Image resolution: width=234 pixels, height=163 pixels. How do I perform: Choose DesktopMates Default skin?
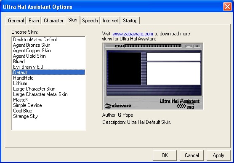[x=48, y=40]
